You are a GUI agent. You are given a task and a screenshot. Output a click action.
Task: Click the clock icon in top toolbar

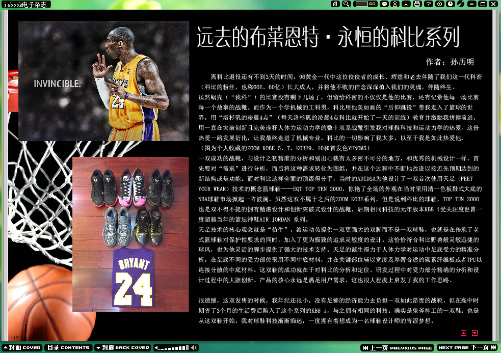coord(451,4)
